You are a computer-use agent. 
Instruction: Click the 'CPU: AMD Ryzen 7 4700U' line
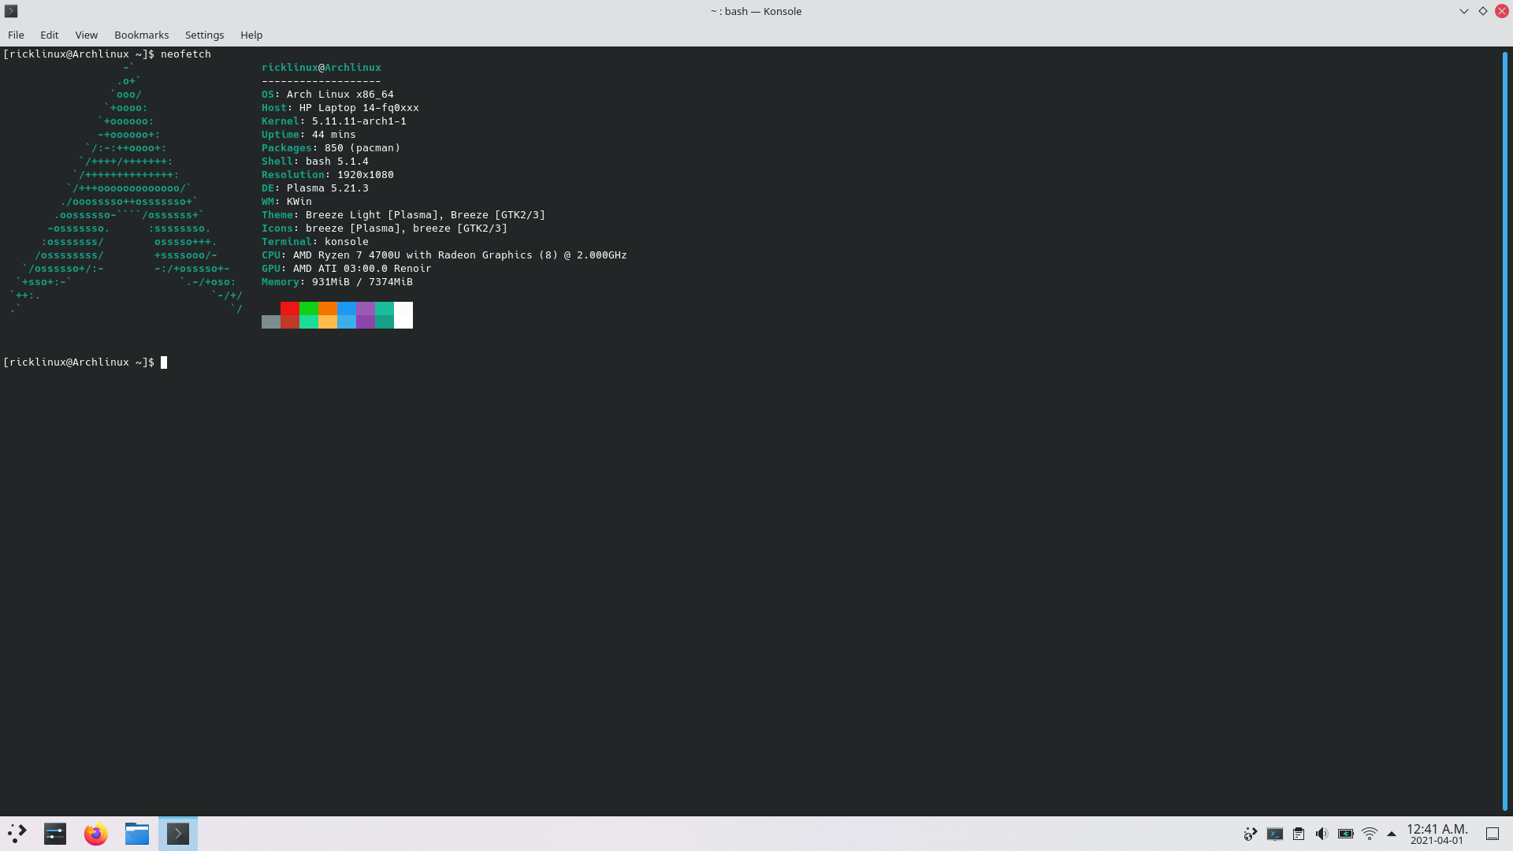pyautogui.click(x=444, y=255)
